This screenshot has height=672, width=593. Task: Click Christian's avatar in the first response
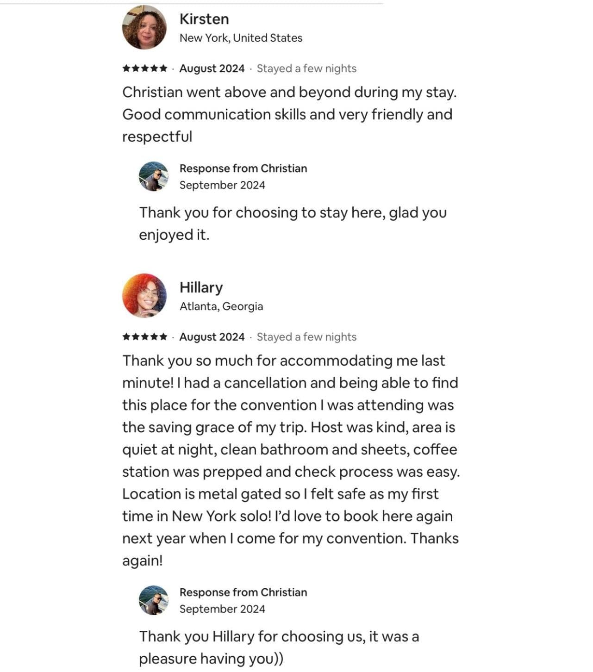pos(154,176)
